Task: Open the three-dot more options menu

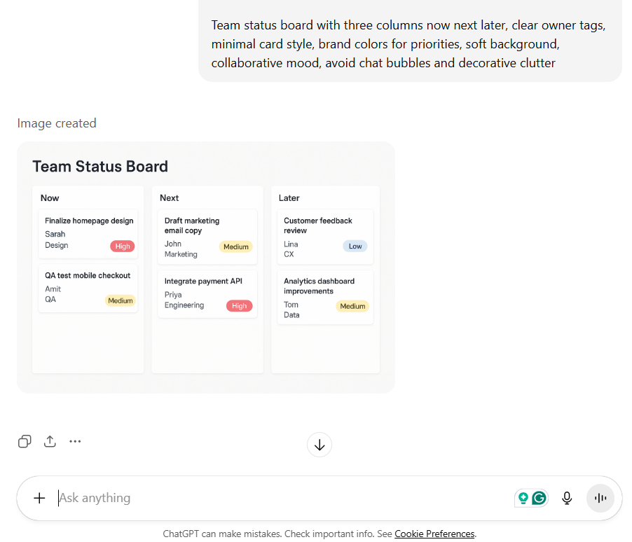Action: 75,441
